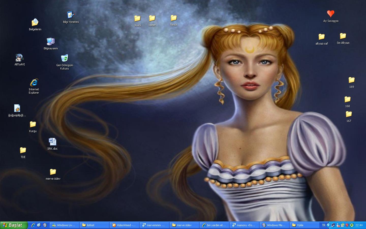366x229 pixels.
Task: Switch to the VideoWeed taskbar window
Action: [x=125, y=225]
